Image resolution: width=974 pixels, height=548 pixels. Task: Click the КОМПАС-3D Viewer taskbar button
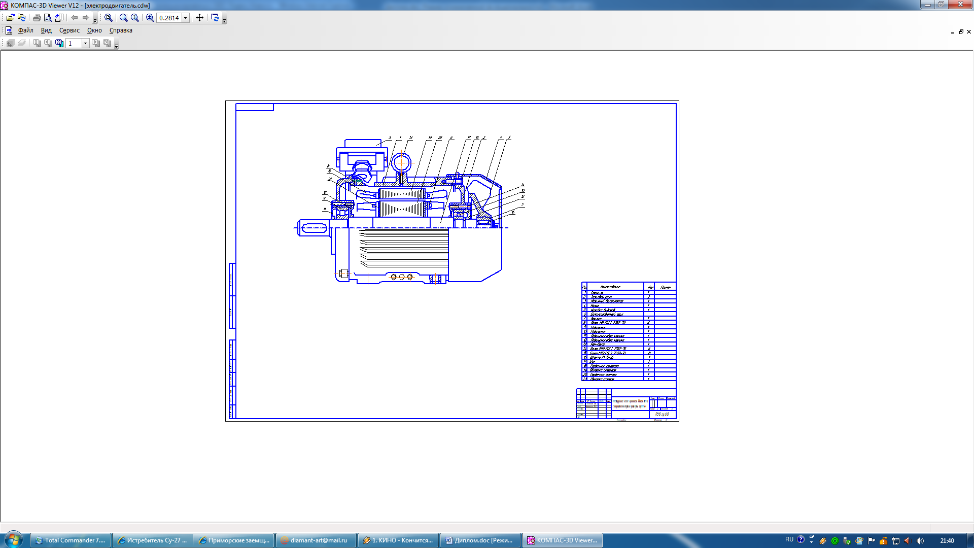coord(563,540)
